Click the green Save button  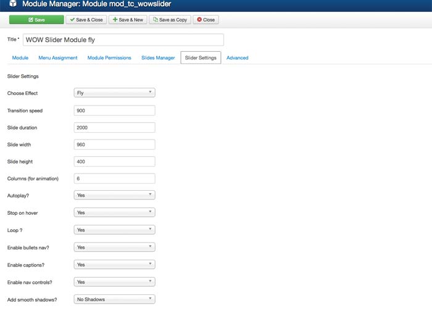click(x=36, y=20)
